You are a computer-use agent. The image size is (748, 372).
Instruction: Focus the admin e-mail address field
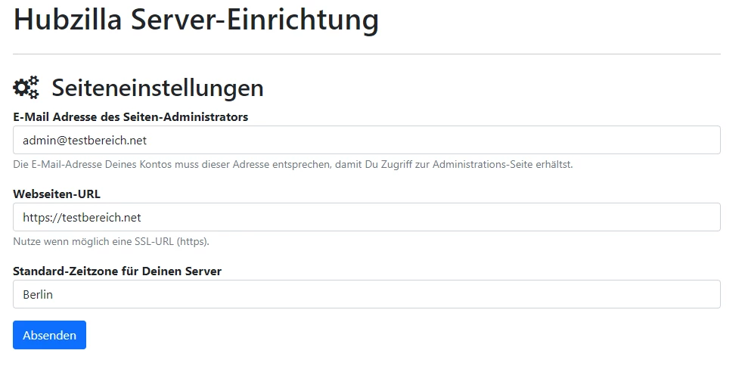pos(366,140)
